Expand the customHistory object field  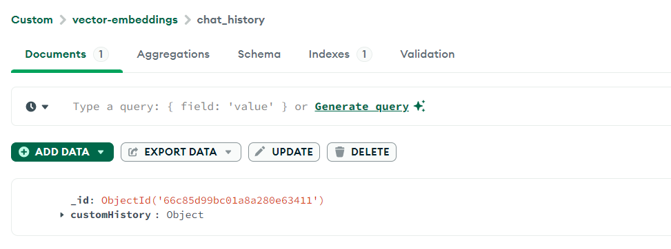click(63, 215)
